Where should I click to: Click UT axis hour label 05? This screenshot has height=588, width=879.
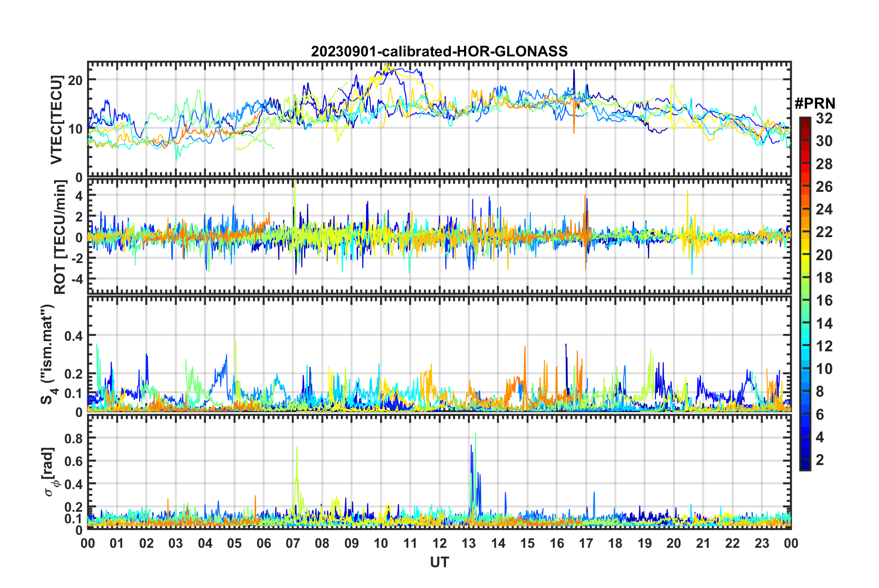[234, 543]
